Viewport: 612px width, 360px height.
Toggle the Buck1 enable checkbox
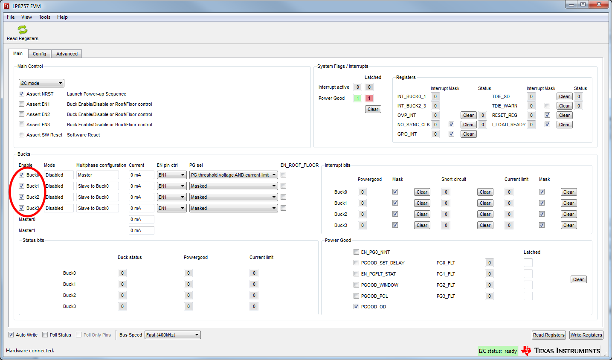pos(21,186)
